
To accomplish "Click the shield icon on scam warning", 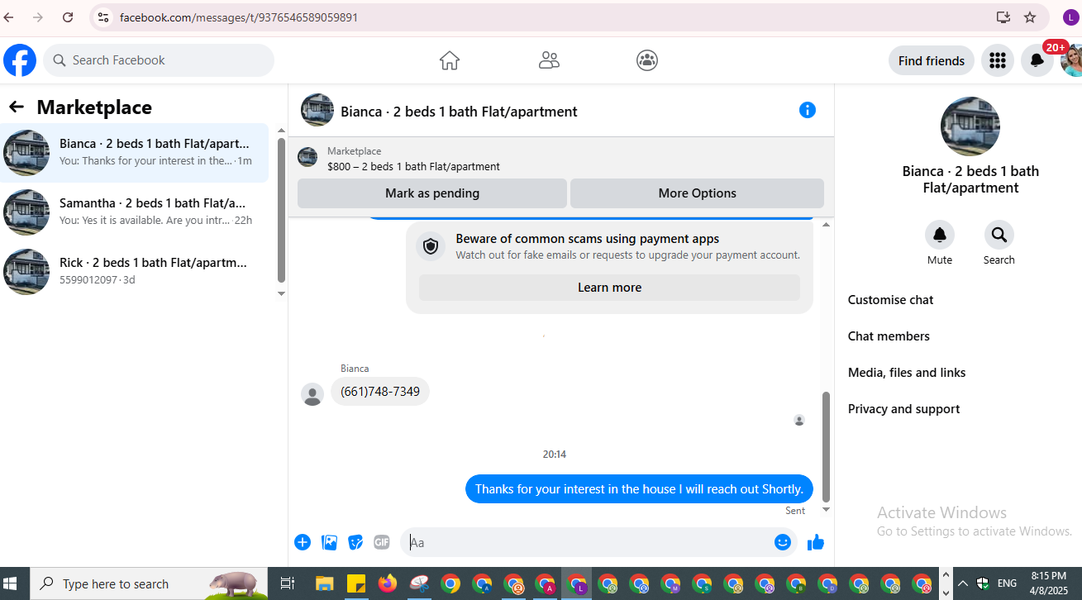I will [x=431, y=246].
